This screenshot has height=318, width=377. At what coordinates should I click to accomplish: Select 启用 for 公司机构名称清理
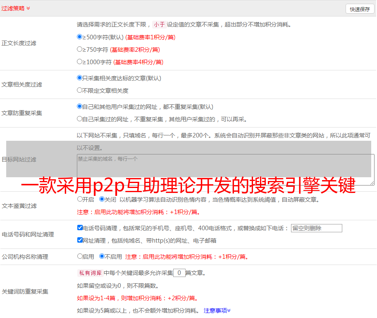[x=80, y=256]
